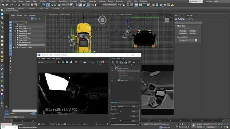230x129 pixels.
Task: Open Render menu in frame buffer window
Action: pos(43,58)
